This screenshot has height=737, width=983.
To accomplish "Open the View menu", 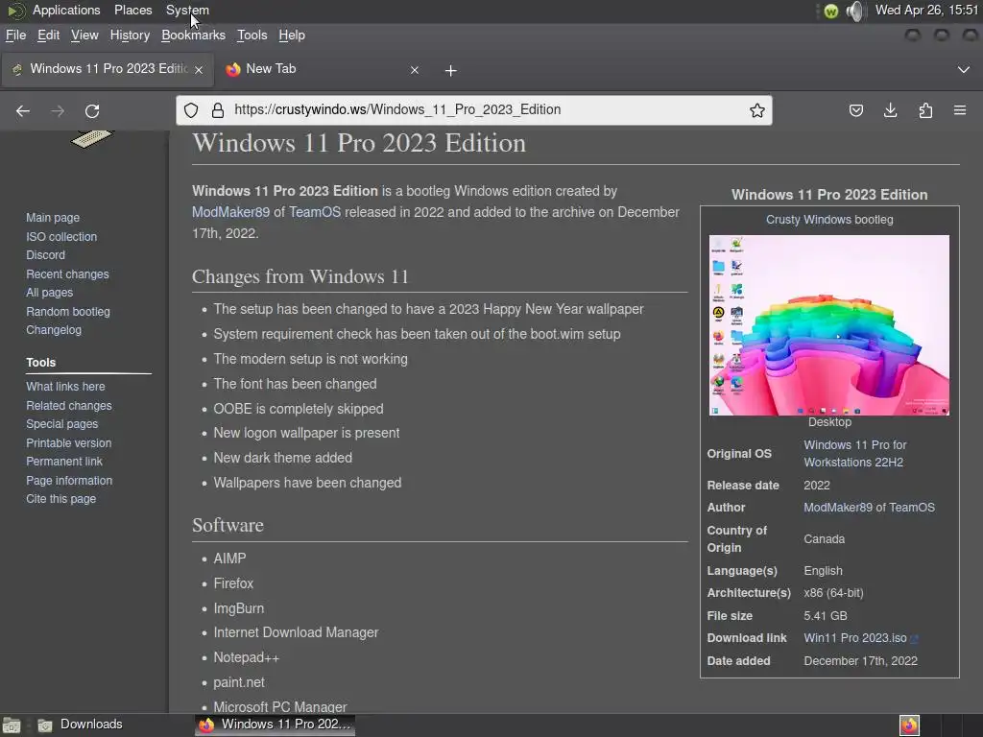I will [84, 36].
